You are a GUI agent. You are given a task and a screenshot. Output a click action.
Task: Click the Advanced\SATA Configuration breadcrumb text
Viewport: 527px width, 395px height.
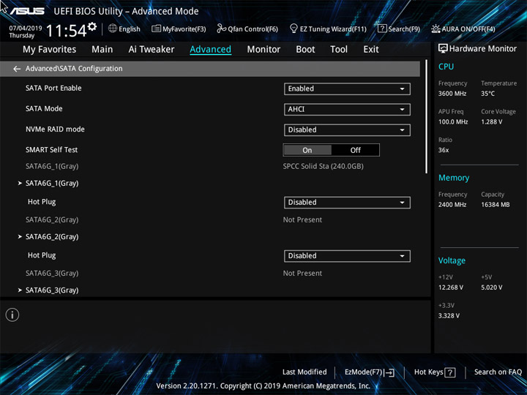click(x=74, y=69)
